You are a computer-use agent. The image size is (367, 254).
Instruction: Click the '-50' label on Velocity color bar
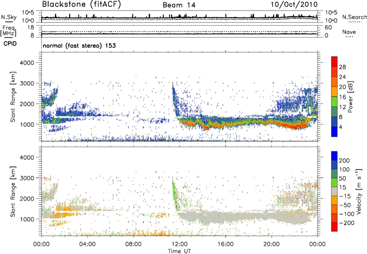pos(345,205)
